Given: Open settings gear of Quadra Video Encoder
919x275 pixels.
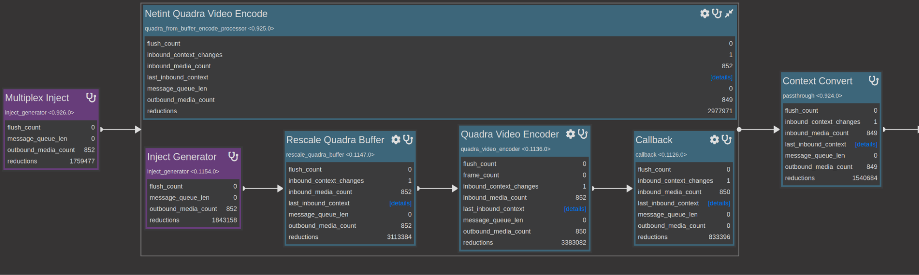Looking at the screenshot, I should [570, 134].
